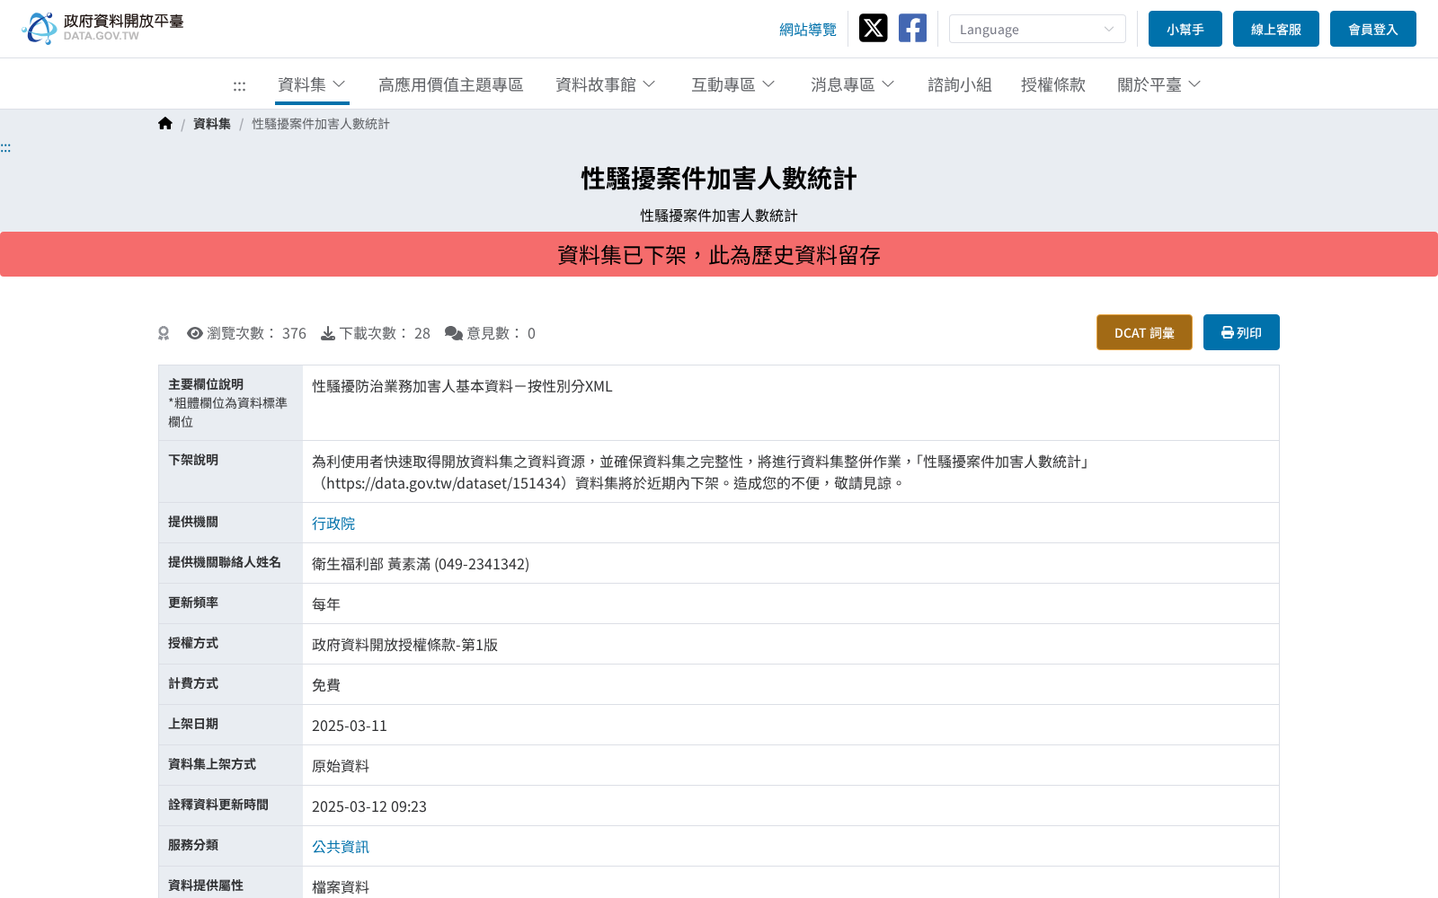Expand the 關於平臺 menu
Viewport: 1438px width, 898px height.
pyautogui.click(x=1159, y=84)
